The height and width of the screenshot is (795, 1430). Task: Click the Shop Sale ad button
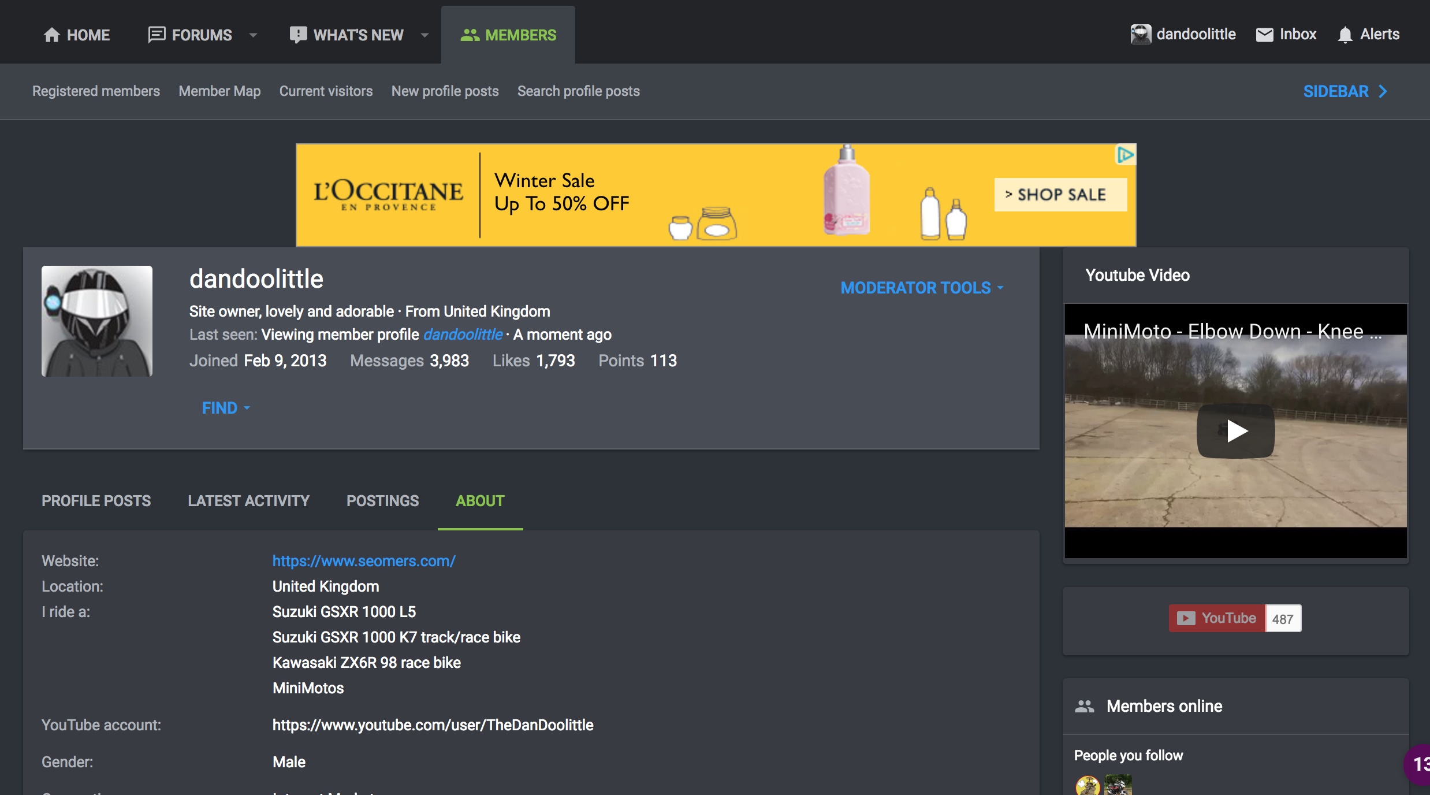[1060, 195]
